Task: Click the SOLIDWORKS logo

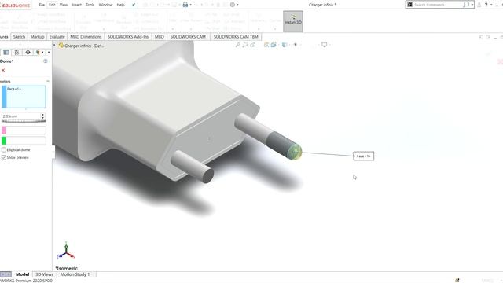Action: [16, 6]
